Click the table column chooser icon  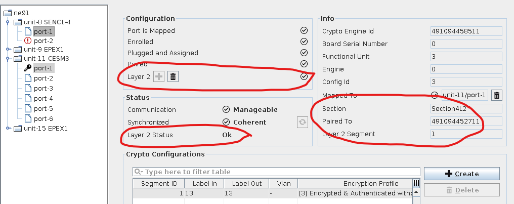pos(416,183)
